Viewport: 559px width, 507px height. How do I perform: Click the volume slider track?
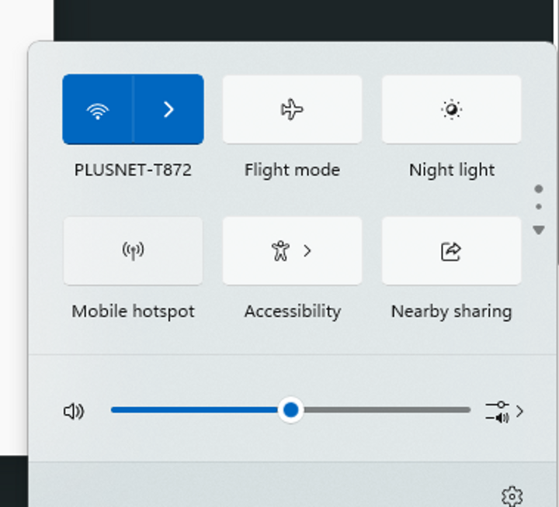click(290, 410)
